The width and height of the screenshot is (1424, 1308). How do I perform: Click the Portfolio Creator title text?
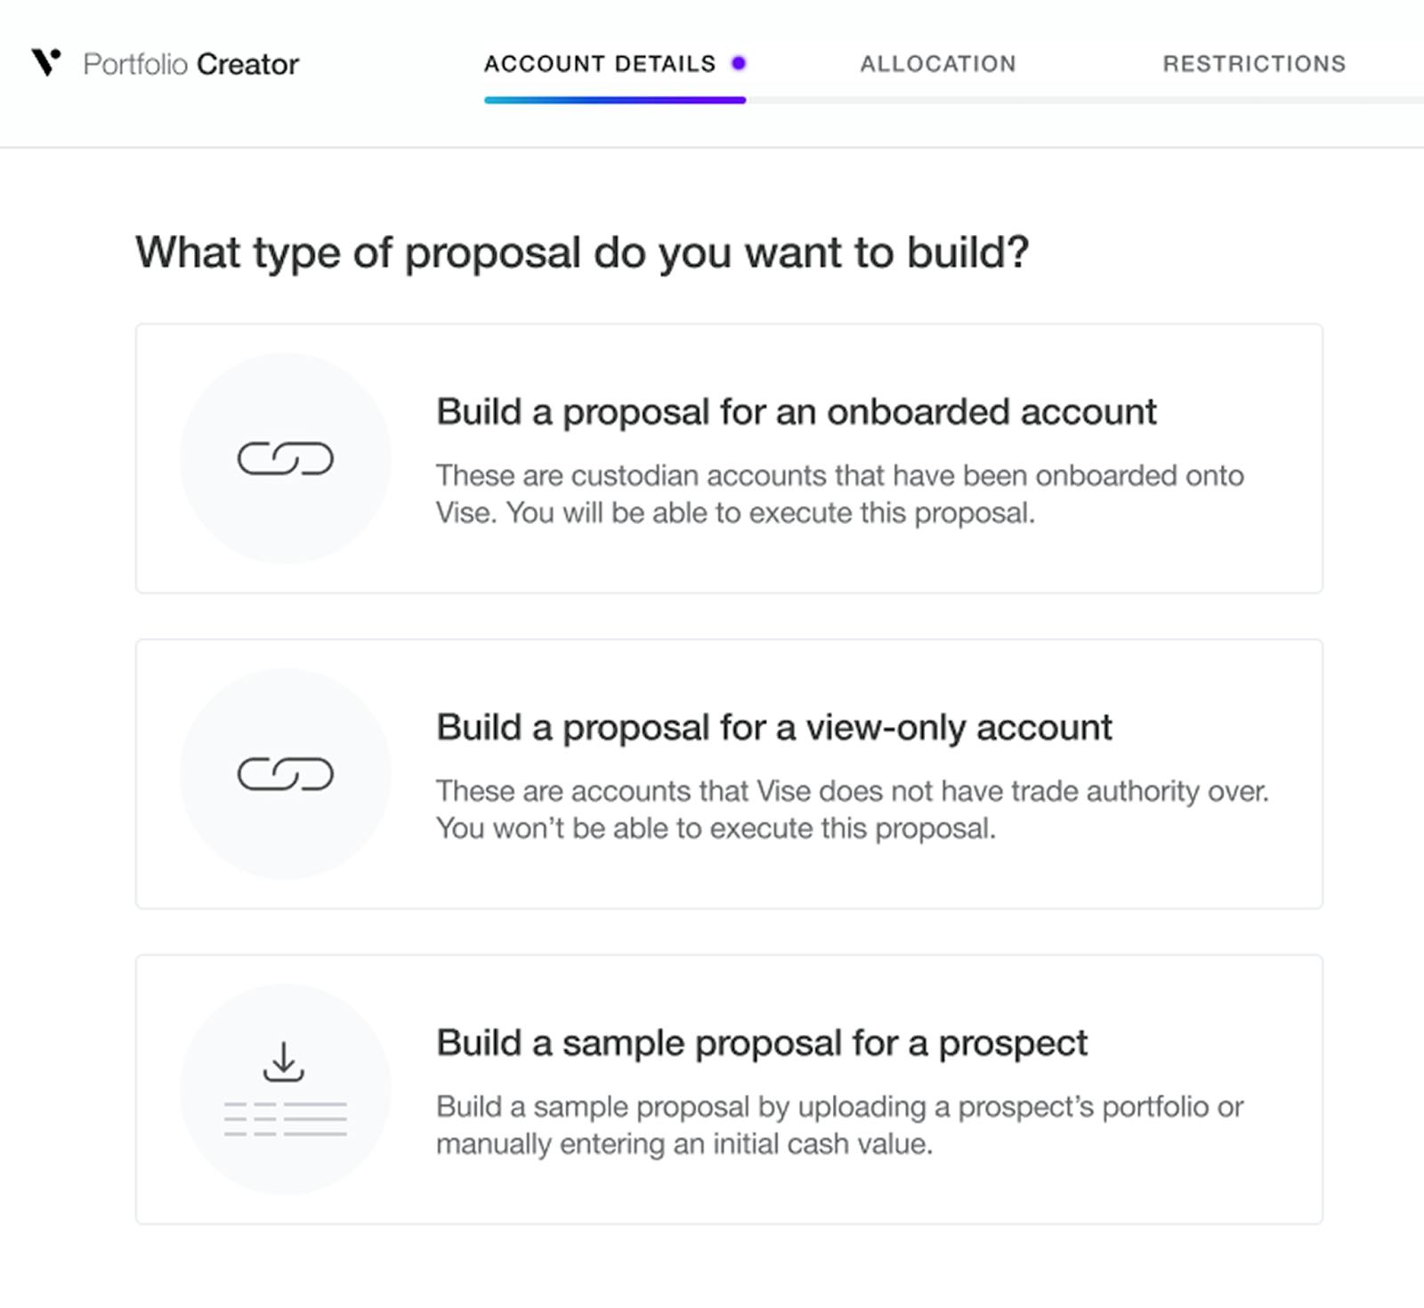point(190,64)
